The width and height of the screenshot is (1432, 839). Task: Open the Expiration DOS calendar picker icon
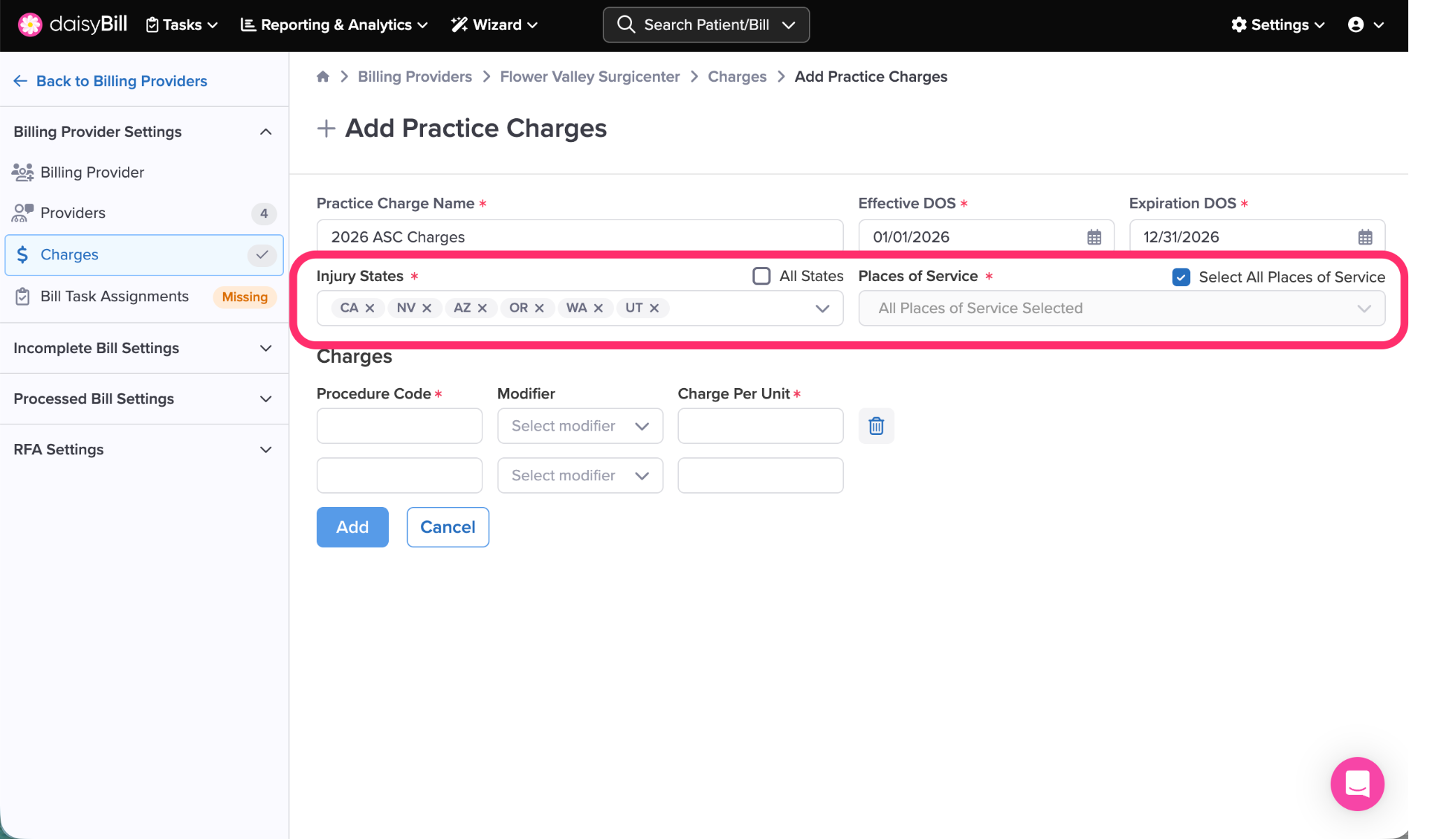tap(1365, 237)
